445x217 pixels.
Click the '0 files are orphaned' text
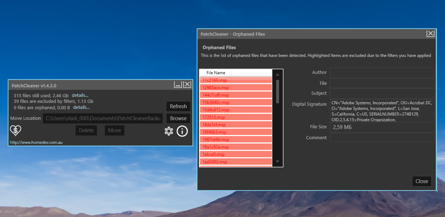[x=42, y=107]
